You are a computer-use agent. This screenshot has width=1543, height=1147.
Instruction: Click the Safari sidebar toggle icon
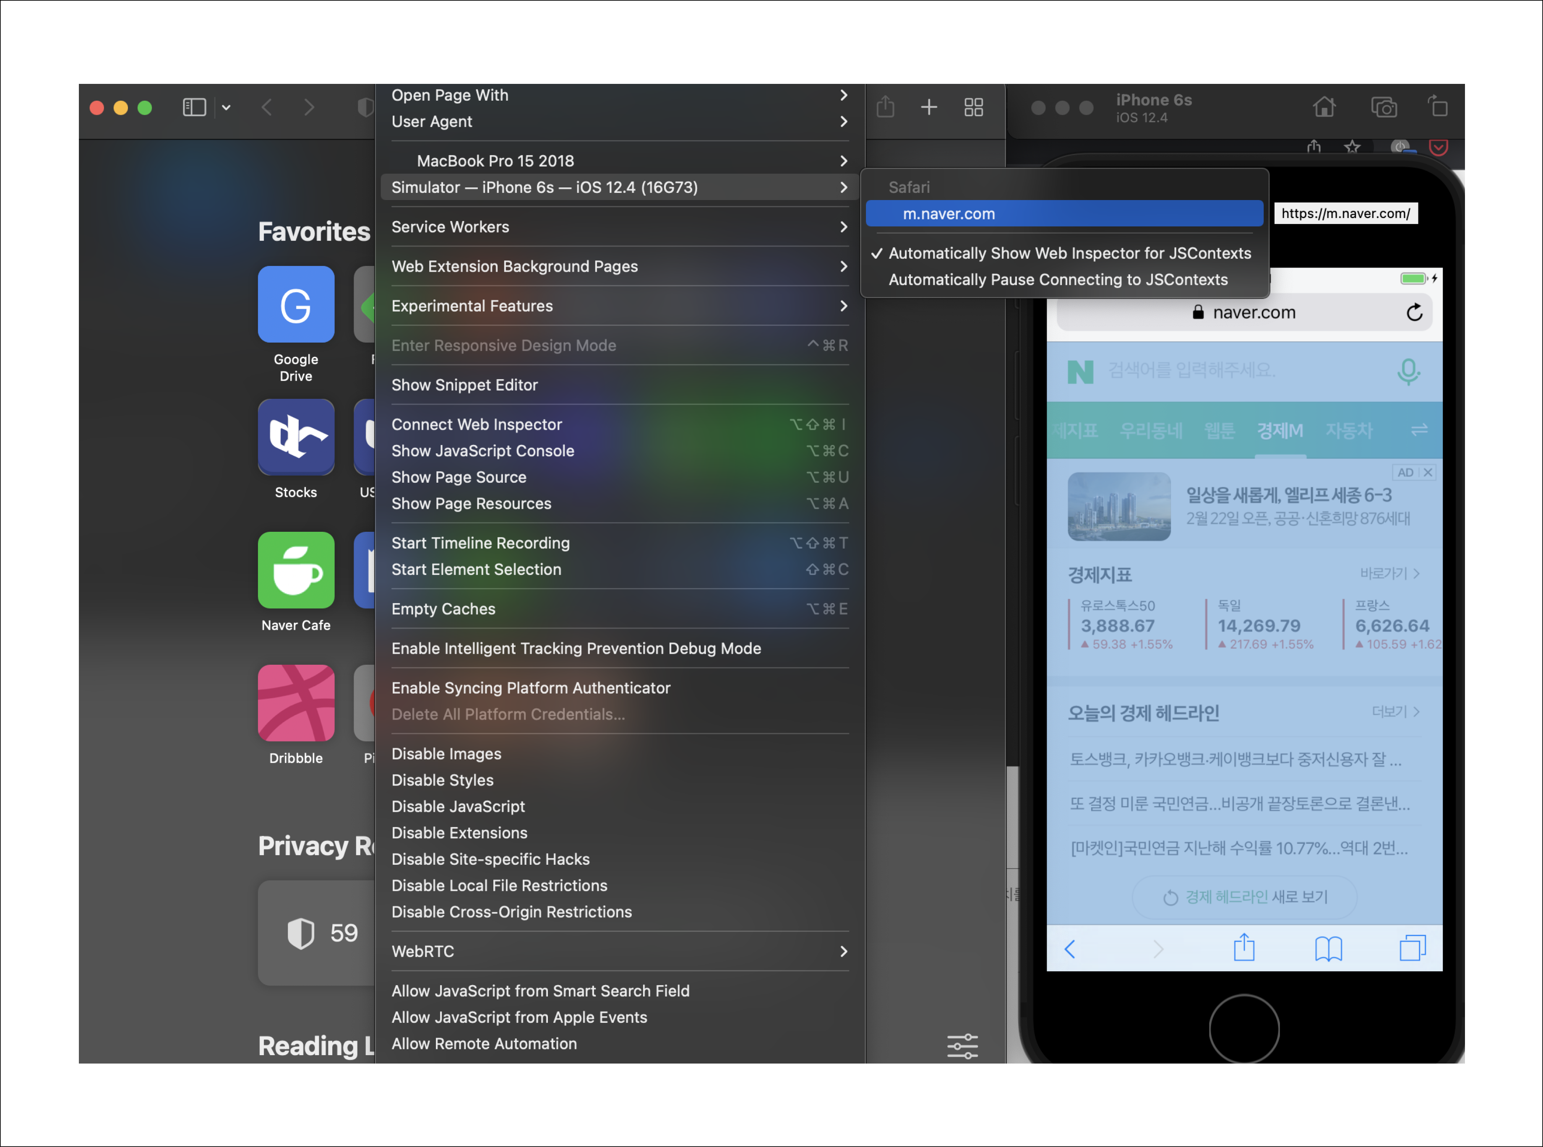[x=194, y=108]
